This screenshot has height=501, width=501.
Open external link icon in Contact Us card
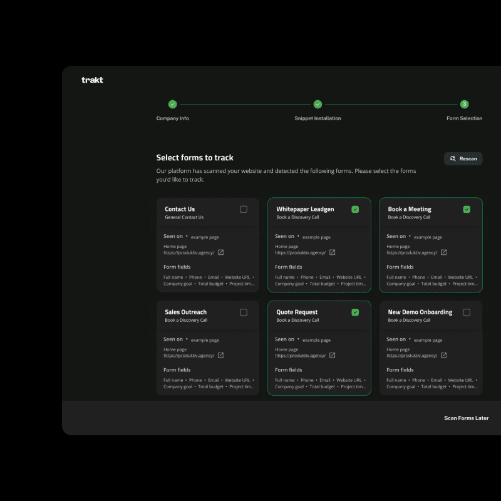[x=221, y=252]
